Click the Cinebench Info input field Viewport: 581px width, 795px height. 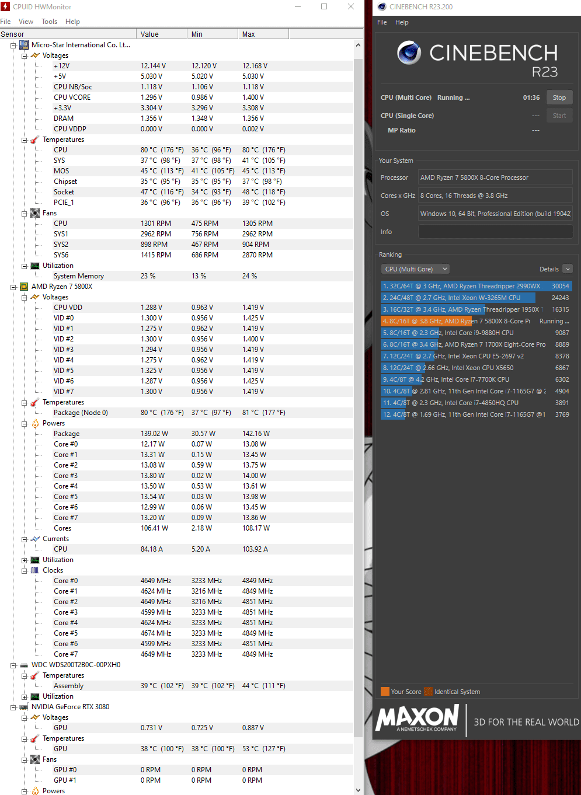tap(495, 232)
